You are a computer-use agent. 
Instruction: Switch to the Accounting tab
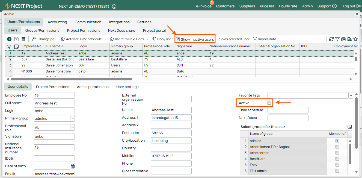57,22
